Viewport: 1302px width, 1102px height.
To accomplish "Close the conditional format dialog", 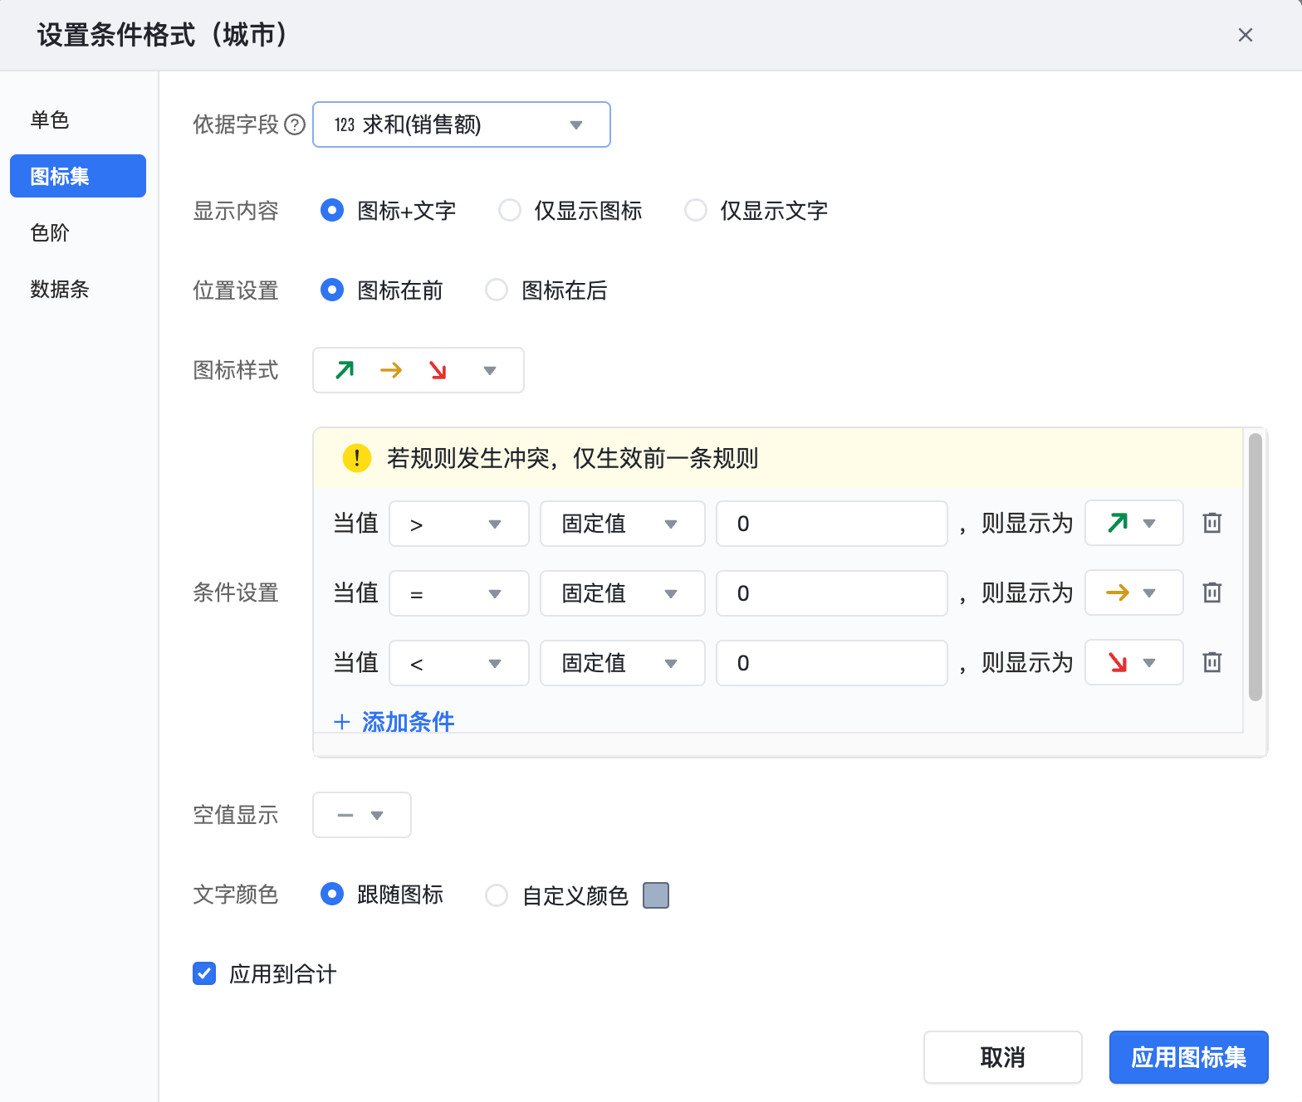I will [1245, 35].
